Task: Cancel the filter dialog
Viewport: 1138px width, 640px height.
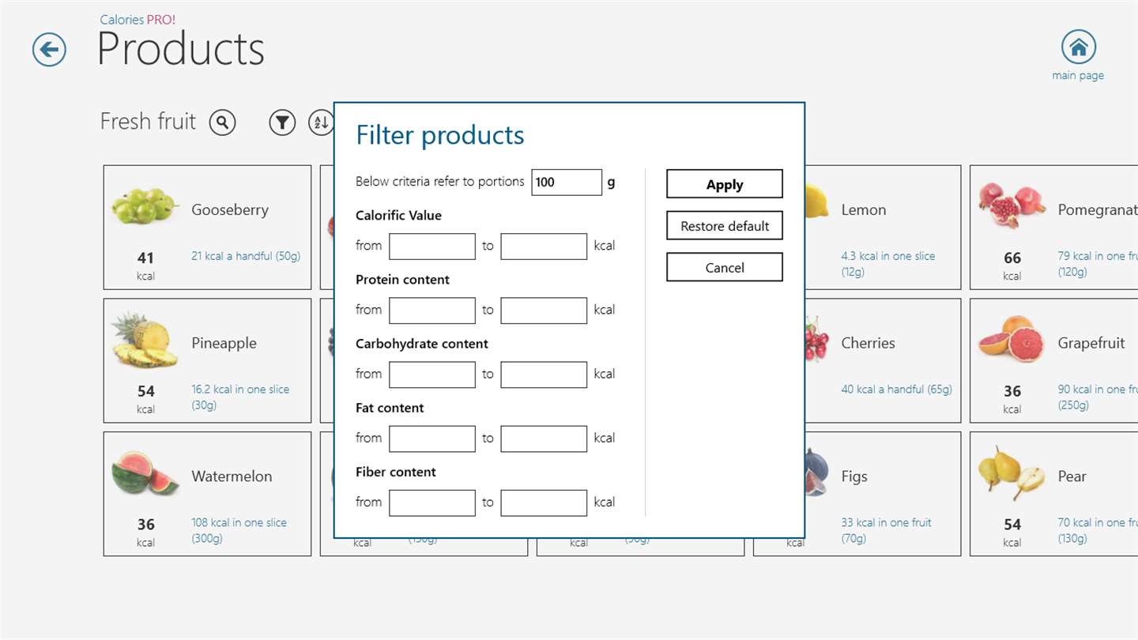Action: (x=725, y=268)
